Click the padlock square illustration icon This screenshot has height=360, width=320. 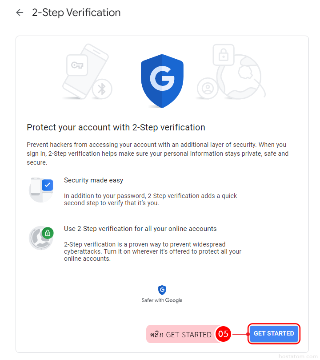(223, 55)
